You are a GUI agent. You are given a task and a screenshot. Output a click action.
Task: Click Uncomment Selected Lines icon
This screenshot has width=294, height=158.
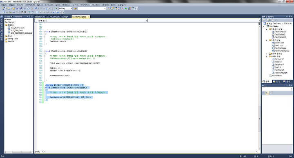coord(33,12)
